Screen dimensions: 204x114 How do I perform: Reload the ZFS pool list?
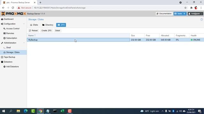click(x=33, y=30)
